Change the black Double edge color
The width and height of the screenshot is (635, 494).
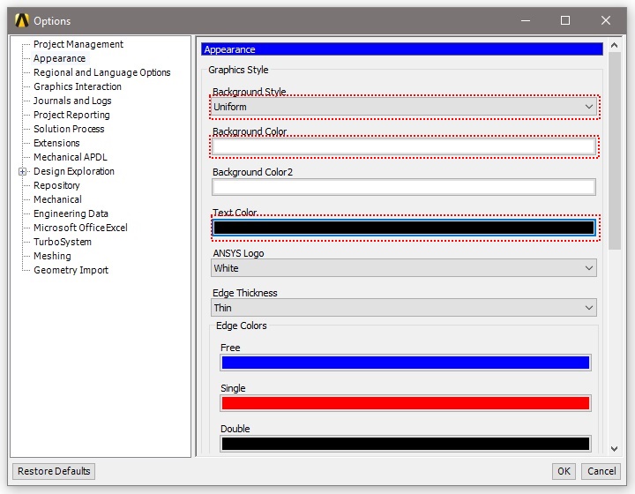406,444
